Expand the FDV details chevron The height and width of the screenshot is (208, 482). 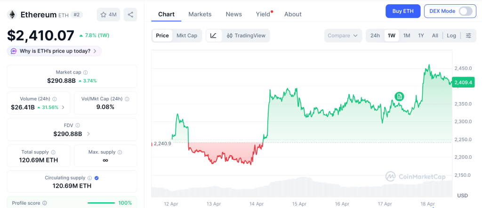(88, 134)
